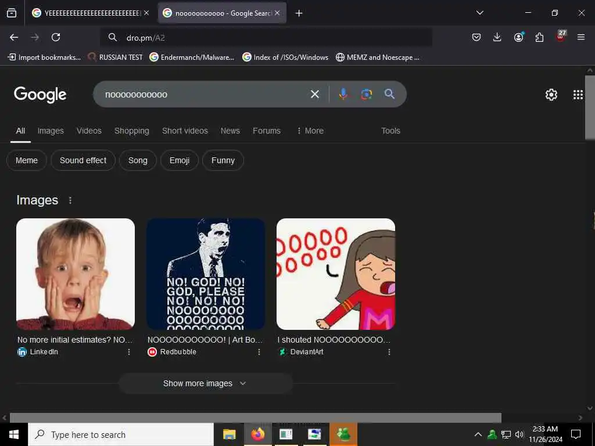This screenshot has width=595, height=446.
Task: Click the Song suggestion chip
Action: click(x=138, y=160)
